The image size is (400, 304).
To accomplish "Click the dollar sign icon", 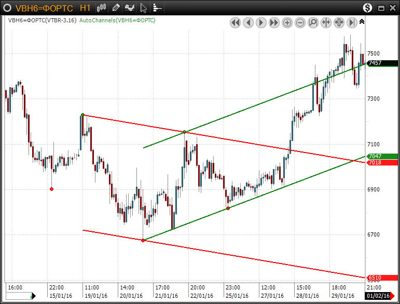I will pyautogui.click(x=367, y=7).
